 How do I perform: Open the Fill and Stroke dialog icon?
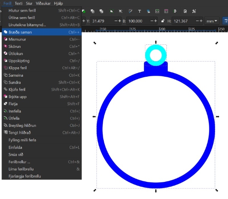[x=130, y=11]
